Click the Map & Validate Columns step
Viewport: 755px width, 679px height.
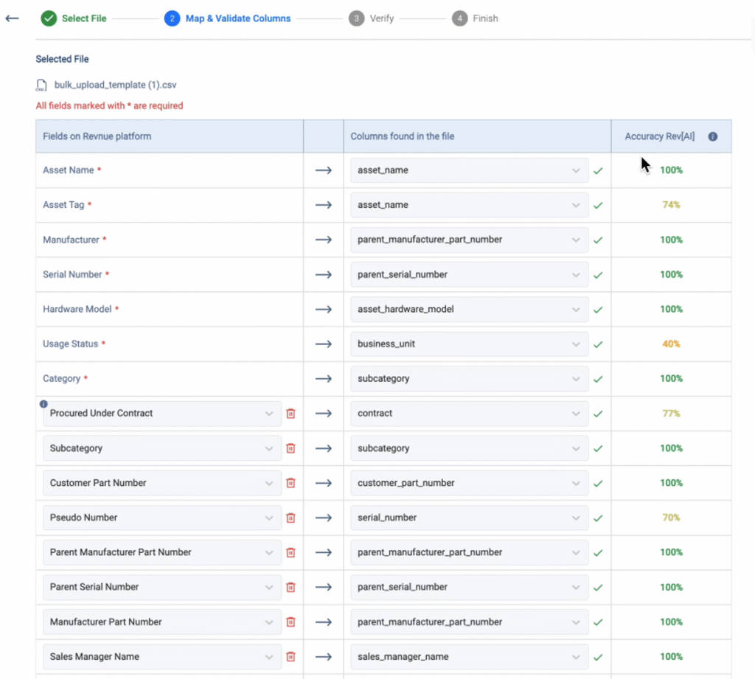point(228,18)
